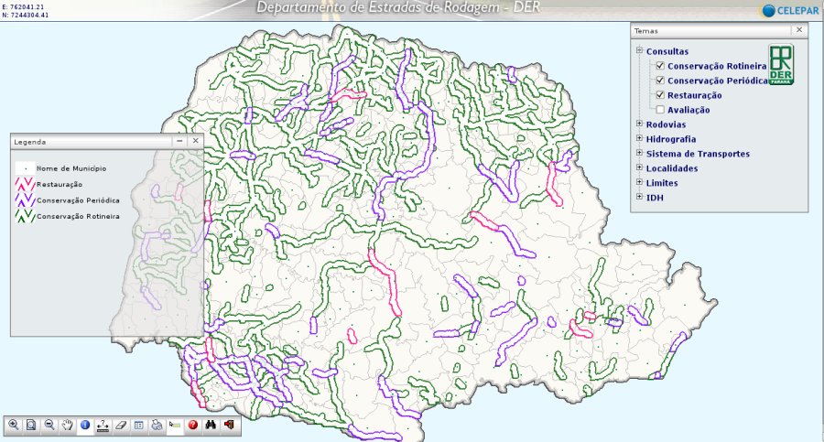The height and width of the screenshot is (442, 824).
Task: Choose the distance measurement tool
Action: point(103,425)
